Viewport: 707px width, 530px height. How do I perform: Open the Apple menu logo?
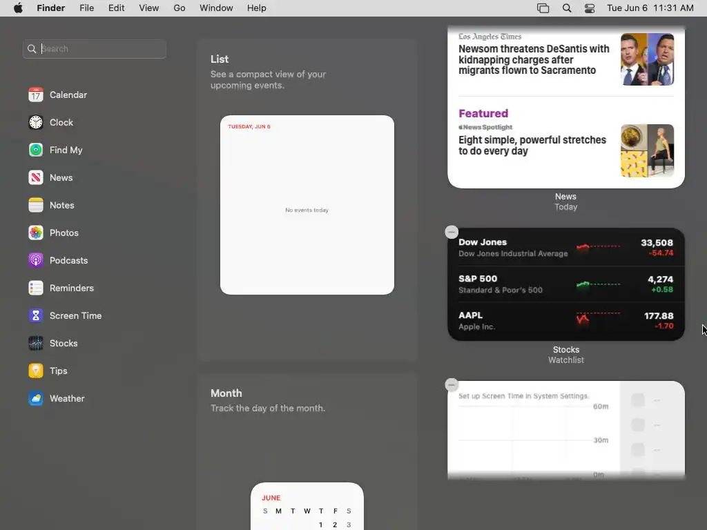click(x=18, y=8)
